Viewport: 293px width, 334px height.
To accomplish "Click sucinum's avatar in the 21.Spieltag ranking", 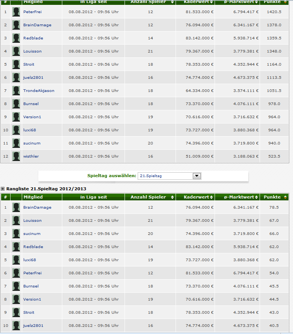I will pos(16,234).
